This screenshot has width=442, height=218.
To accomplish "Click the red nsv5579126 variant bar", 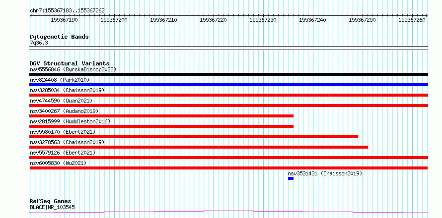I will click(228, 158).
